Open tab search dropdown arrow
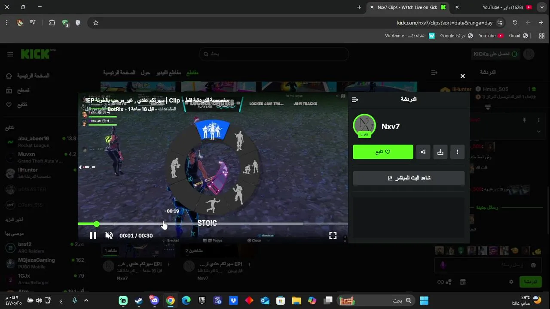550x309 pixels. click(542, 7)
